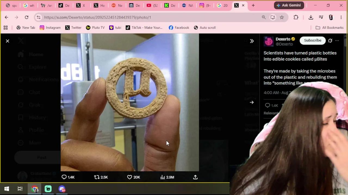The width and height of the screenshot is (348, 195).
Task: Focus the x.com address bar URL
Action: tap(97, 17)
